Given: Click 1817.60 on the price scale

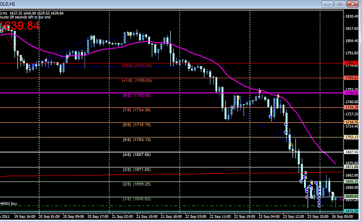Looking at the screenshot, I should click(352, 28).
